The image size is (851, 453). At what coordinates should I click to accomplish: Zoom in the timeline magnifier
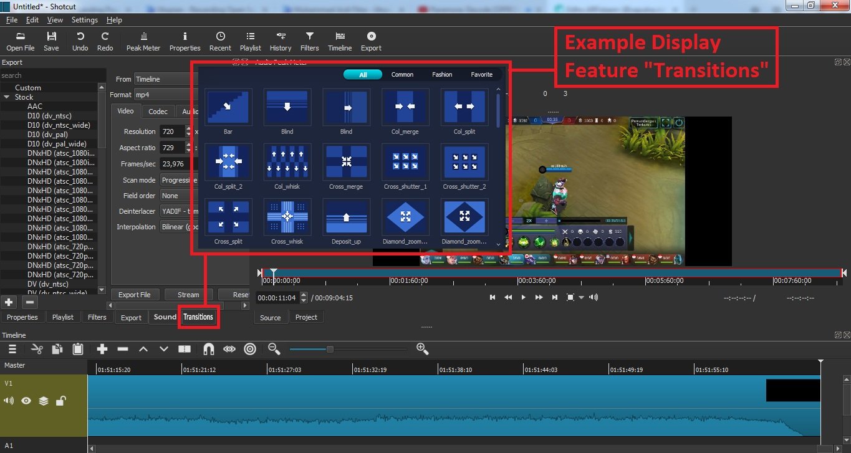(x=422, y=349)
